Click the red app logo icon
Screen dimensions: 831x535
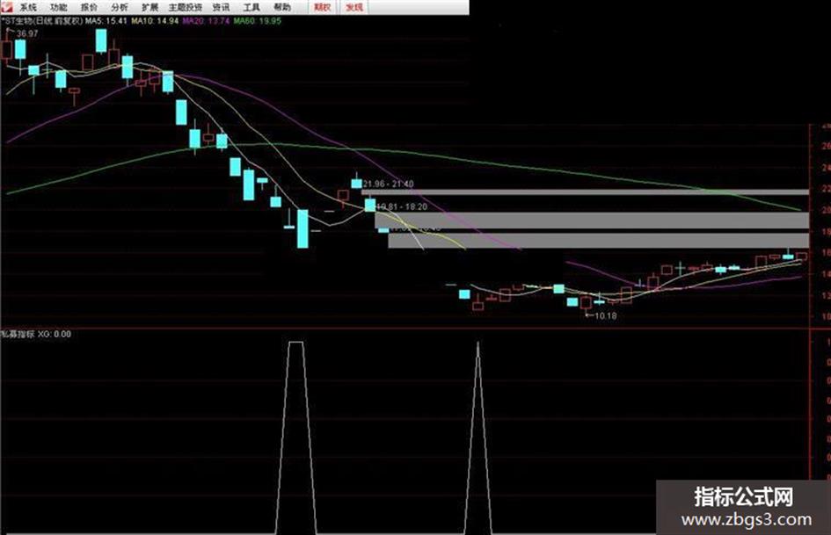6,6
